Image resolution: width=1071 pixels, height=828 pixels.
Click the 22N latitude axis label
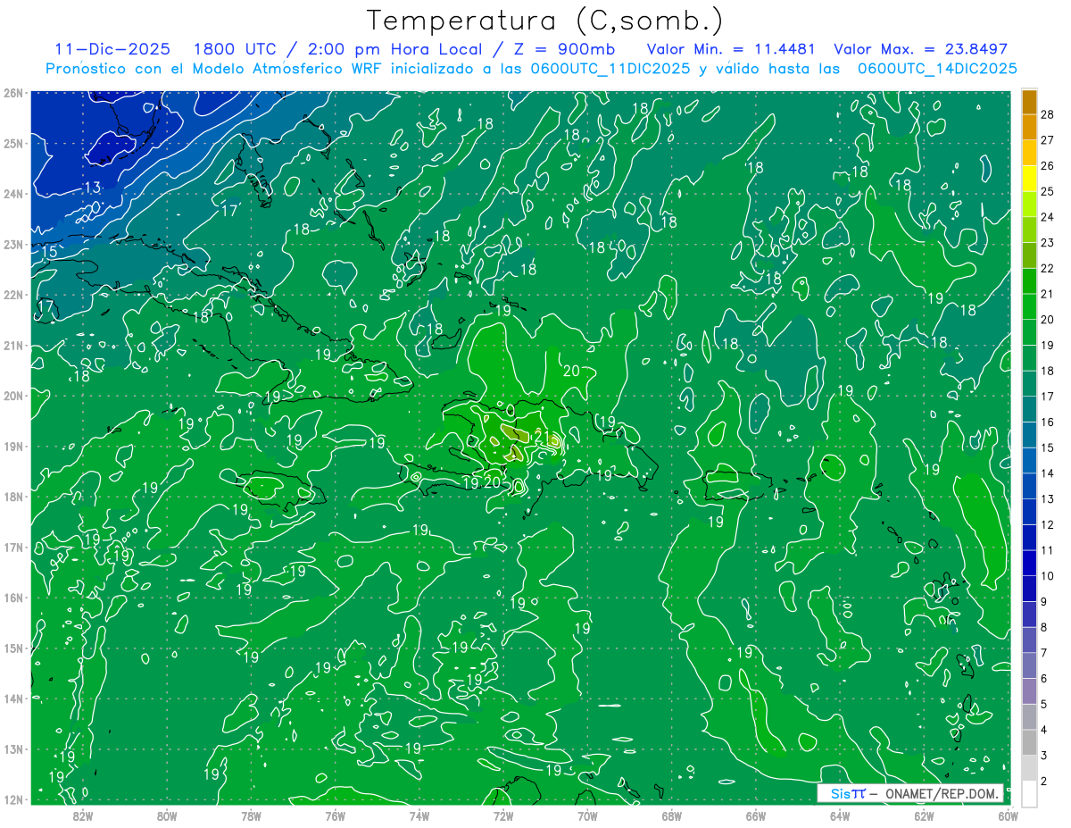12,295
